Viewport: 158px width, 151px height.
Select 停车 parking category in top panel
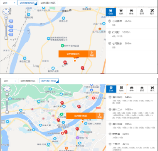pyautogui.click(x=131, y=12)
